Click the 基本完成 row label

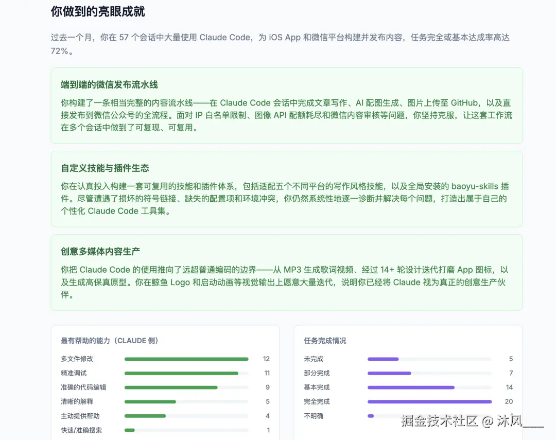[x=317, y=387]
